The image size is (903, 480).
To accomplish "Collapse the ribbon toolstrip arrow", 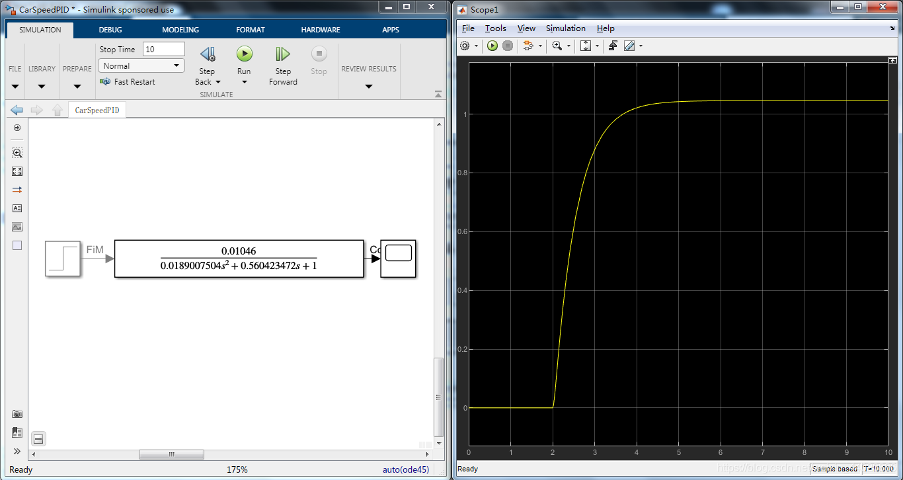I will [x=438, y=95].
